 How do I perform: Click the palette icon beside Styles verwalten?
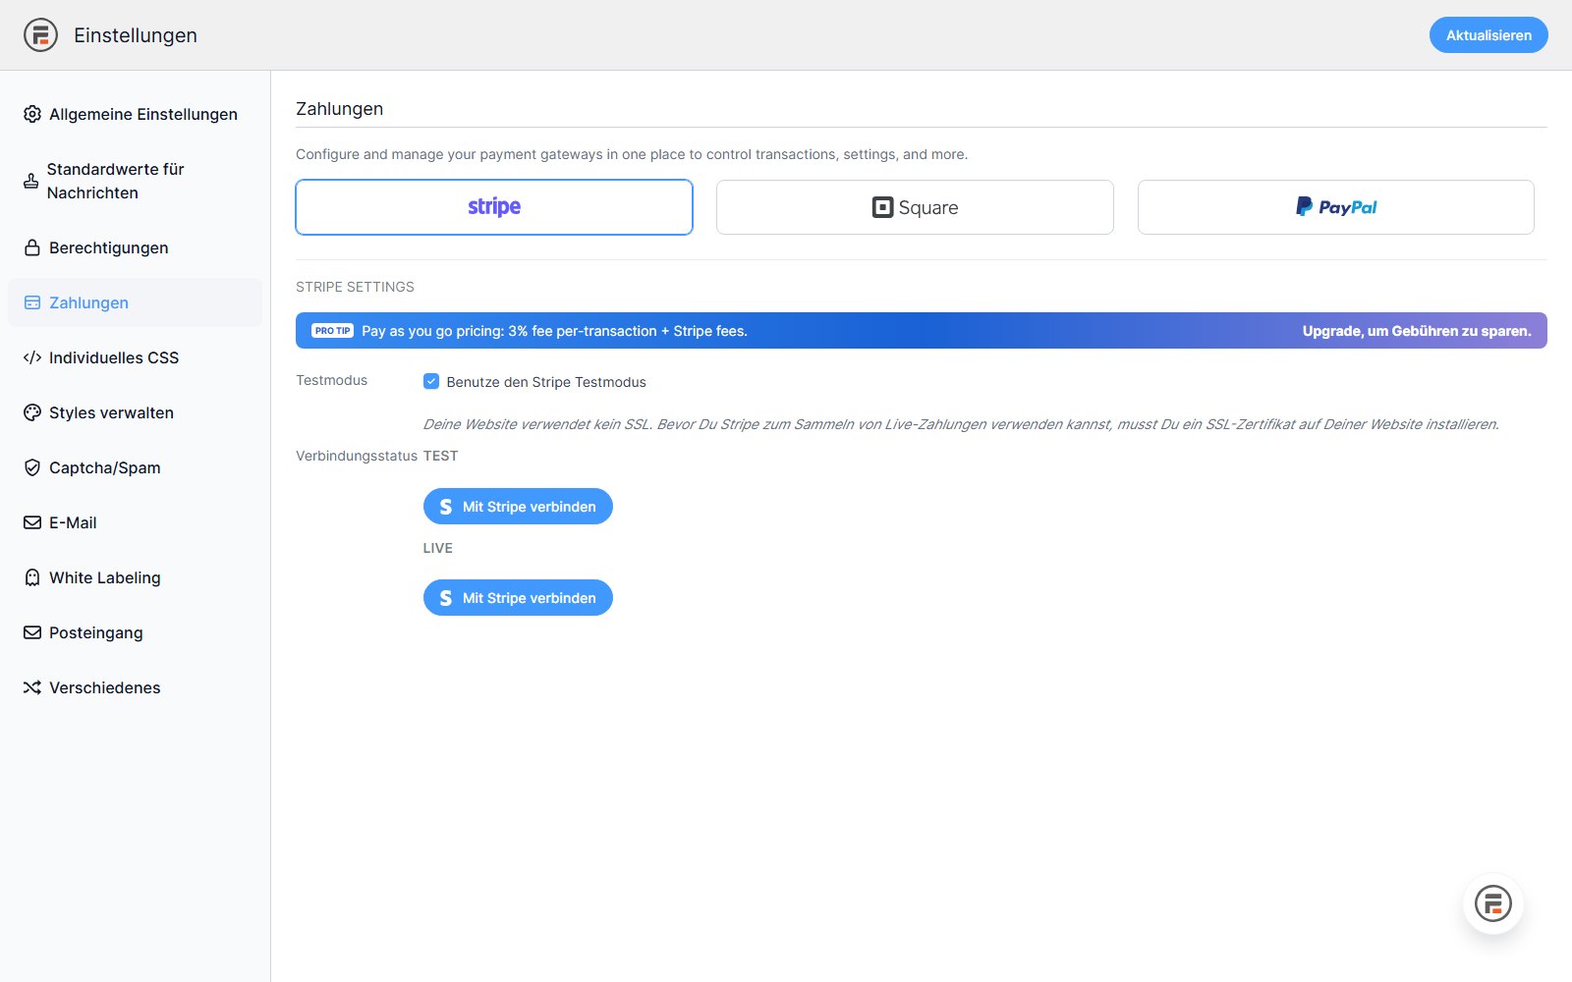pos(32,412)
